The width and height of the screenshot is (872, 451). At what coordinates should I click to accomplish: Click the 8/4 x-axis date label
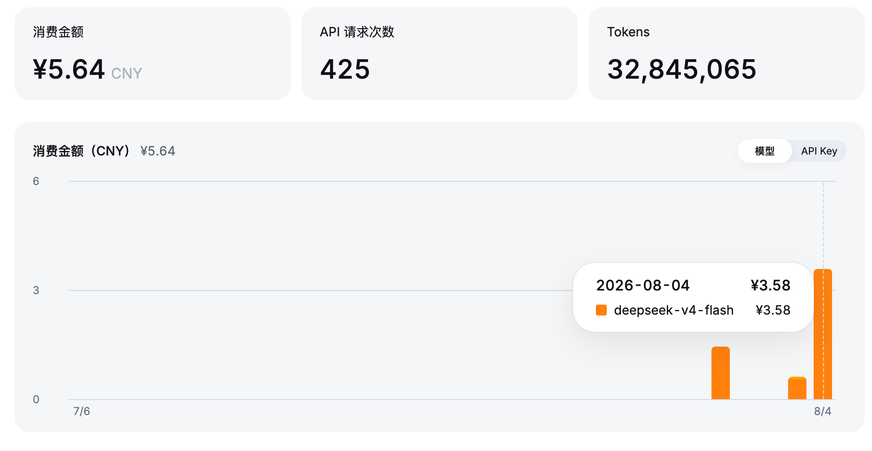(x=822, y=411)
